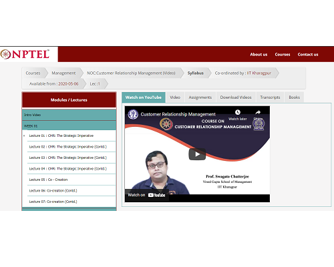Select the Video tab

pyautogui.click(x=175, y=97)
